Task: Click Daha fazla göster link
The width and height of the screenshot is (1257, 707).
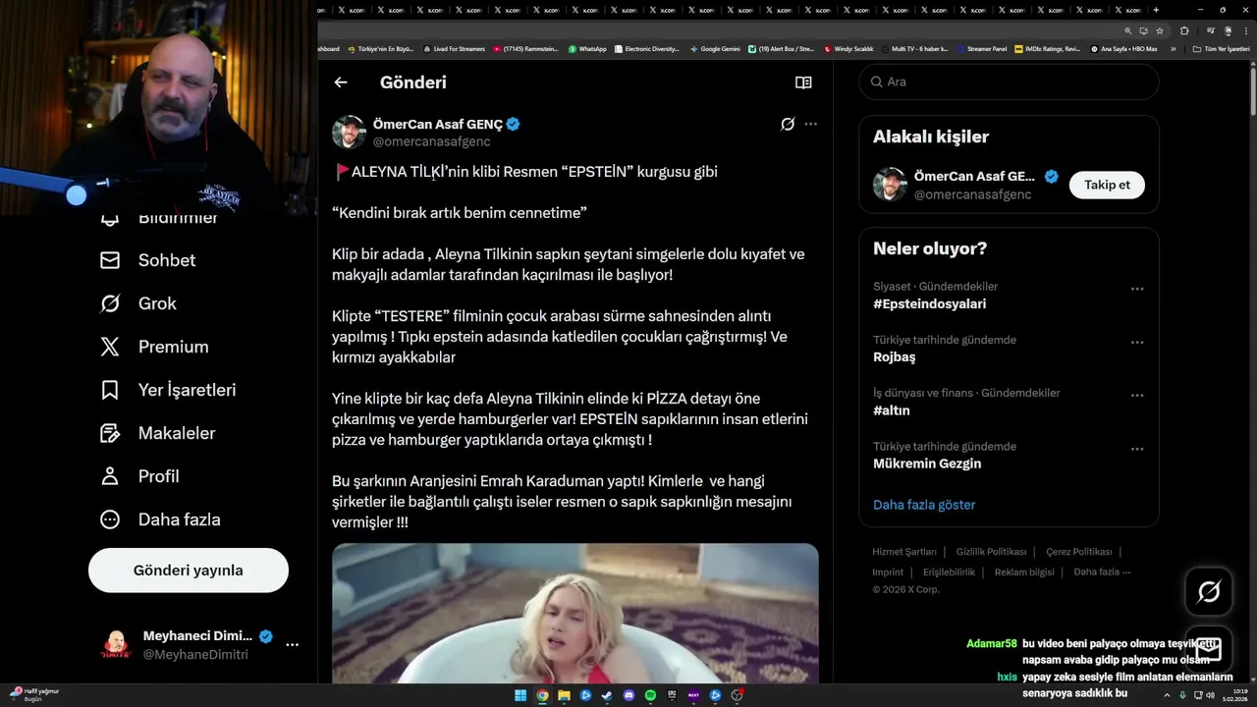Action: 924,505
